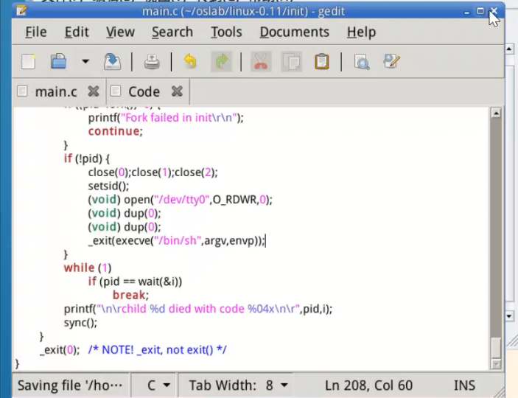This screenshot has height=398, width=518.
Task: Expand the recent files arrow beside Open
Action: click(x=85, y=62)
